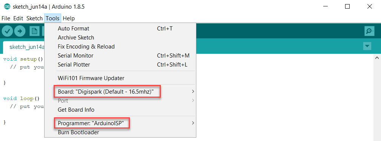Expand the Board submenu arrow
Viewport: 381px width, 141px height.
pos(193,91)
